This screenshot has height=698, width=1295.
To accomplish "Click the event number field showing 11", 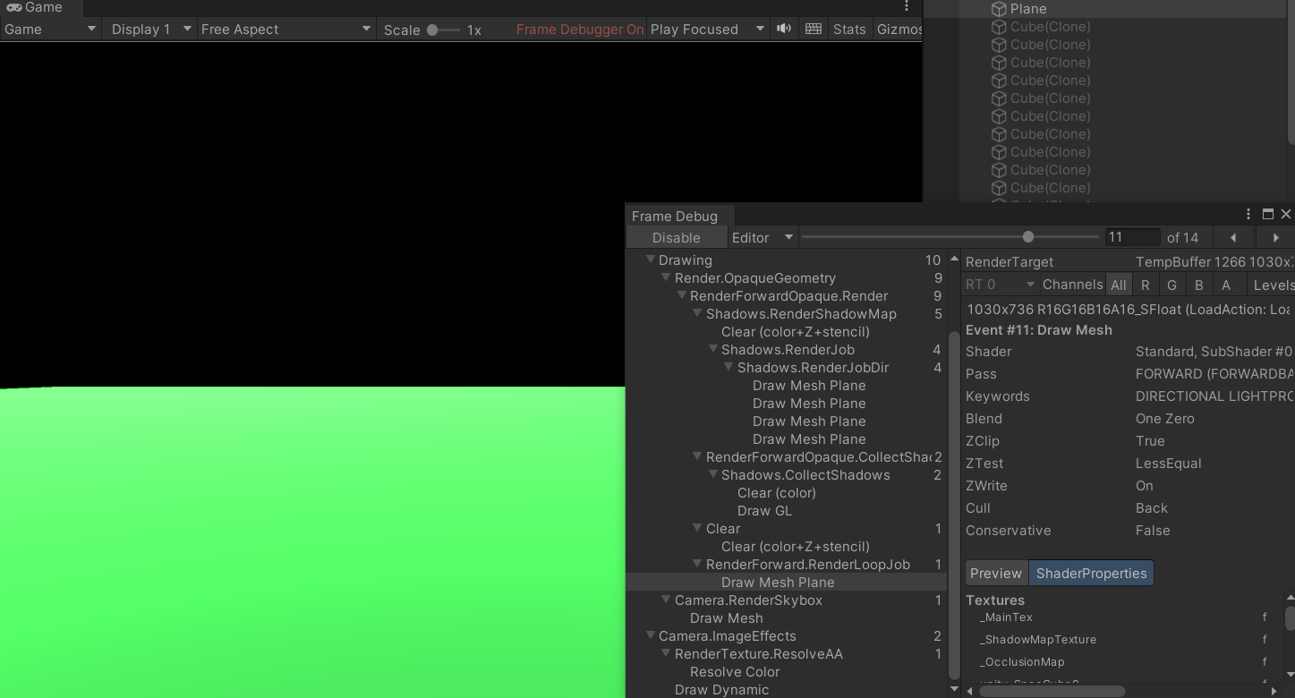I will click(1131, 236).
